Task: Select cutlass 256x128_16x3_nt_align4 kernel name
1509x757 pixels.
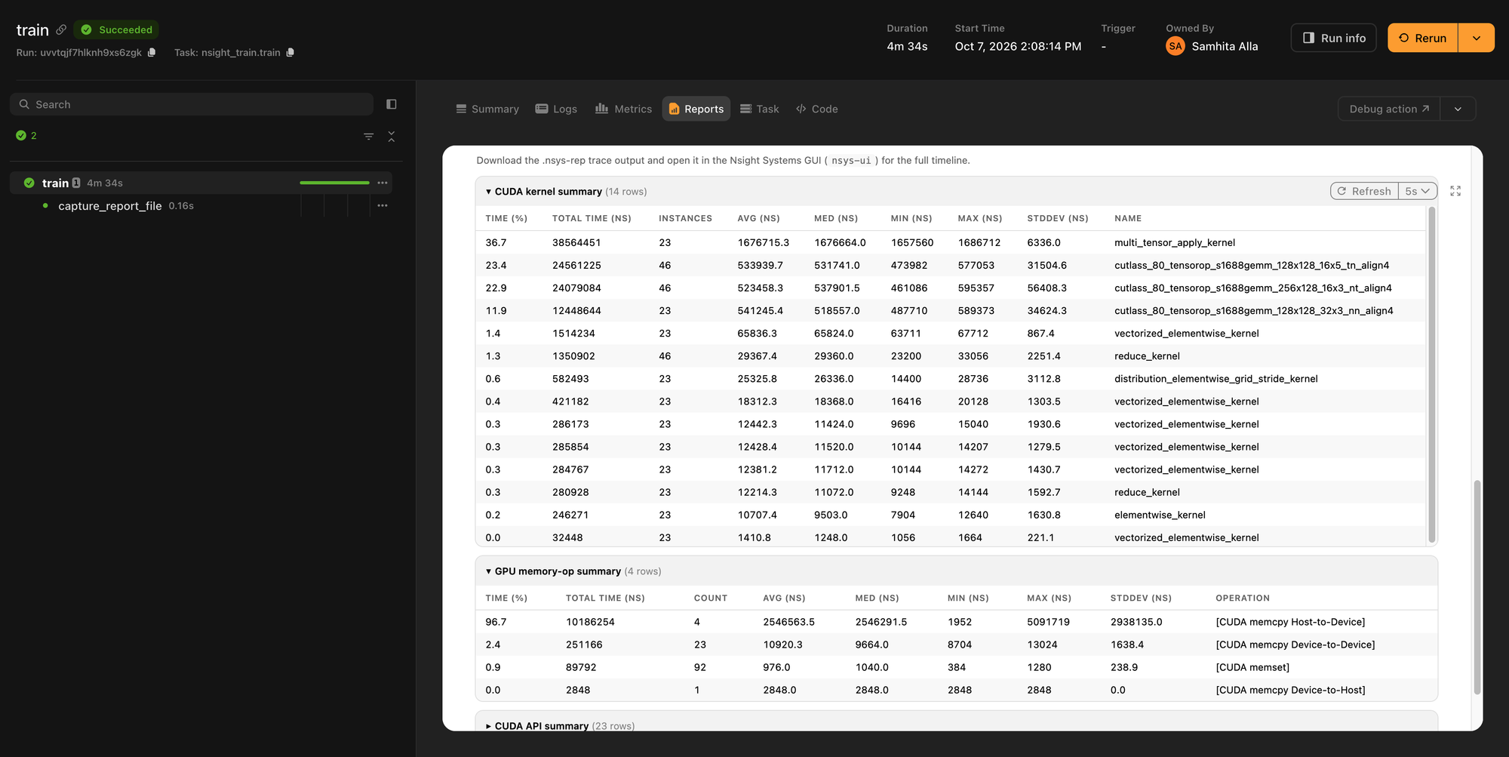Action: pyautogui.click(x=1253, y=288)
